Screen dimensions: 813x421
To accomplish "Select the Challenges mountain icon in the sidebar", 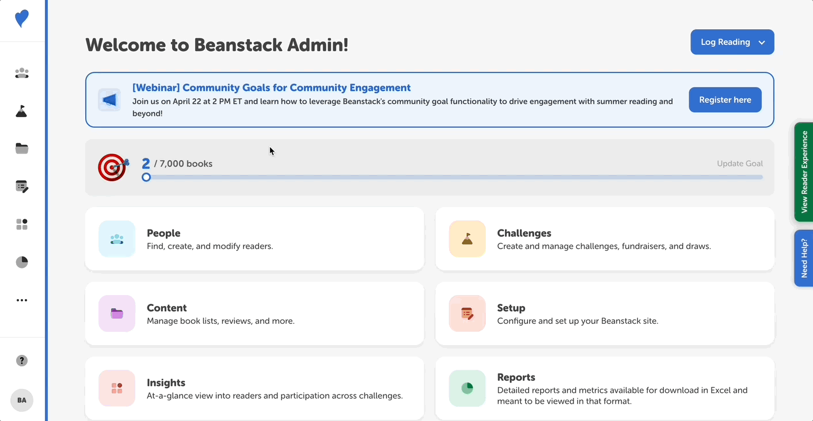I will (x=21, y=111).
